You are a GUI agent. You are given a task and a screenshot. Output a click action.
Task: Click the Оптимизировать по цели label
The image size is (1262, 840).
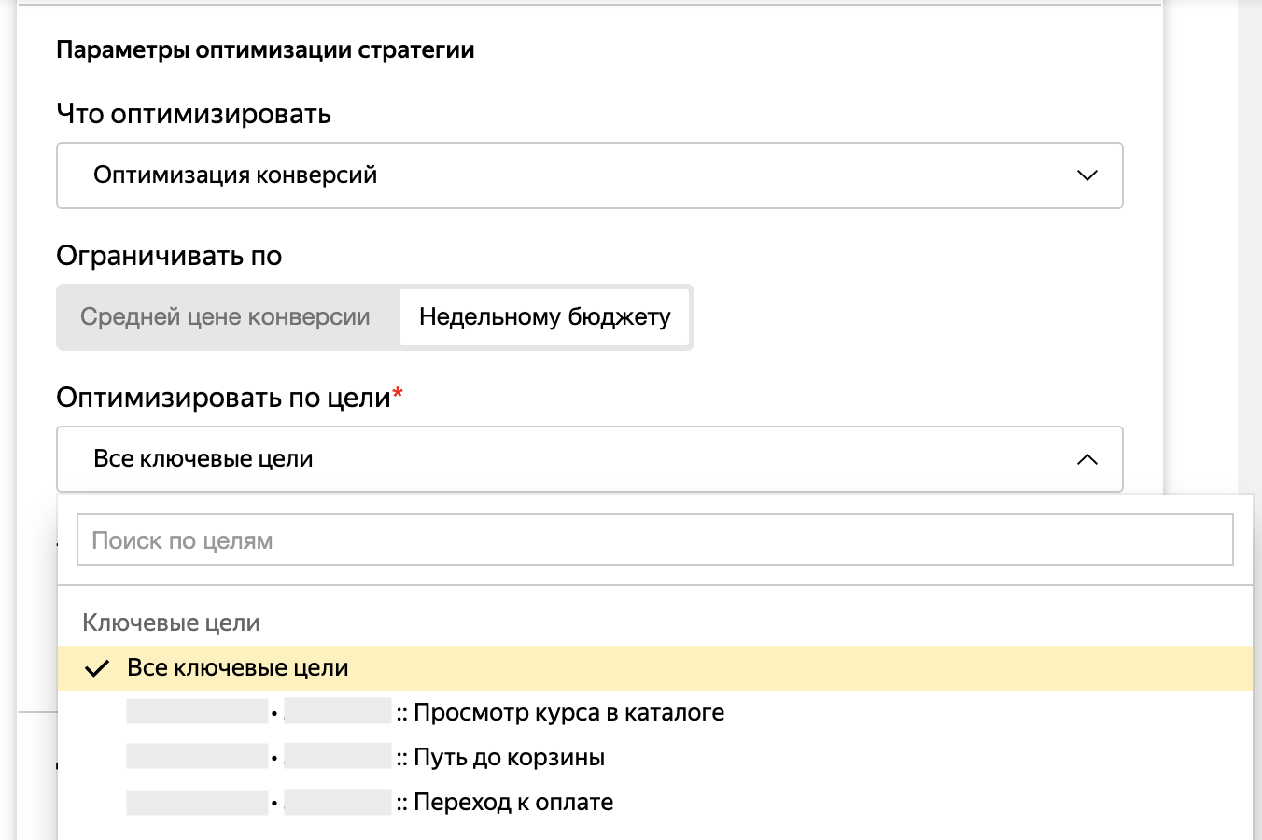(x=223, y=398)
